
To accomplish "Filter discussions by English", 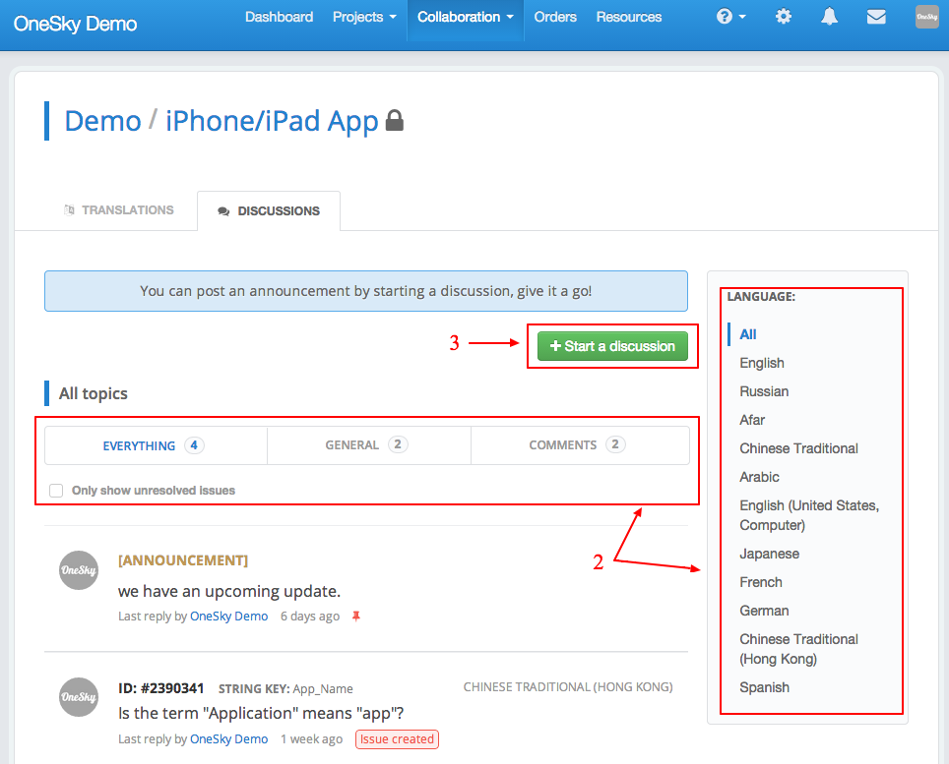I will 762,363.
